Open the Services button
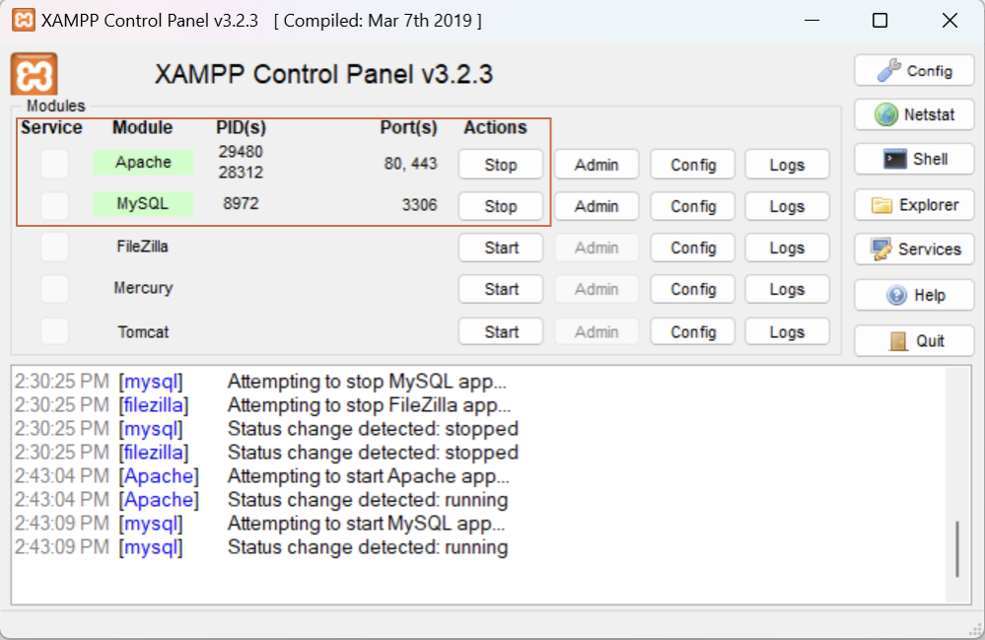Screen dimensions: 985x640 (914, 249)
